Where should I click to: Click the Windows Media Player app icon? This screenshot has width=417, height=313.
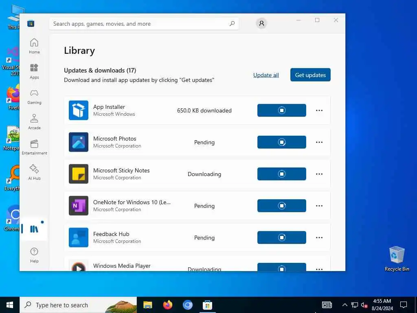pos(79,265)
